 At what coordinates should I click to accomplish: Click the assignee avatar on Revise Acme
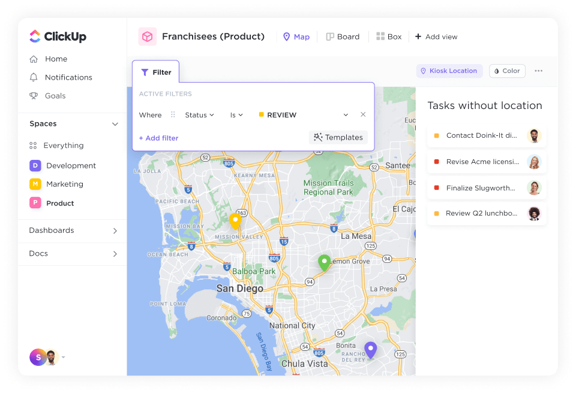coord(534,162)
